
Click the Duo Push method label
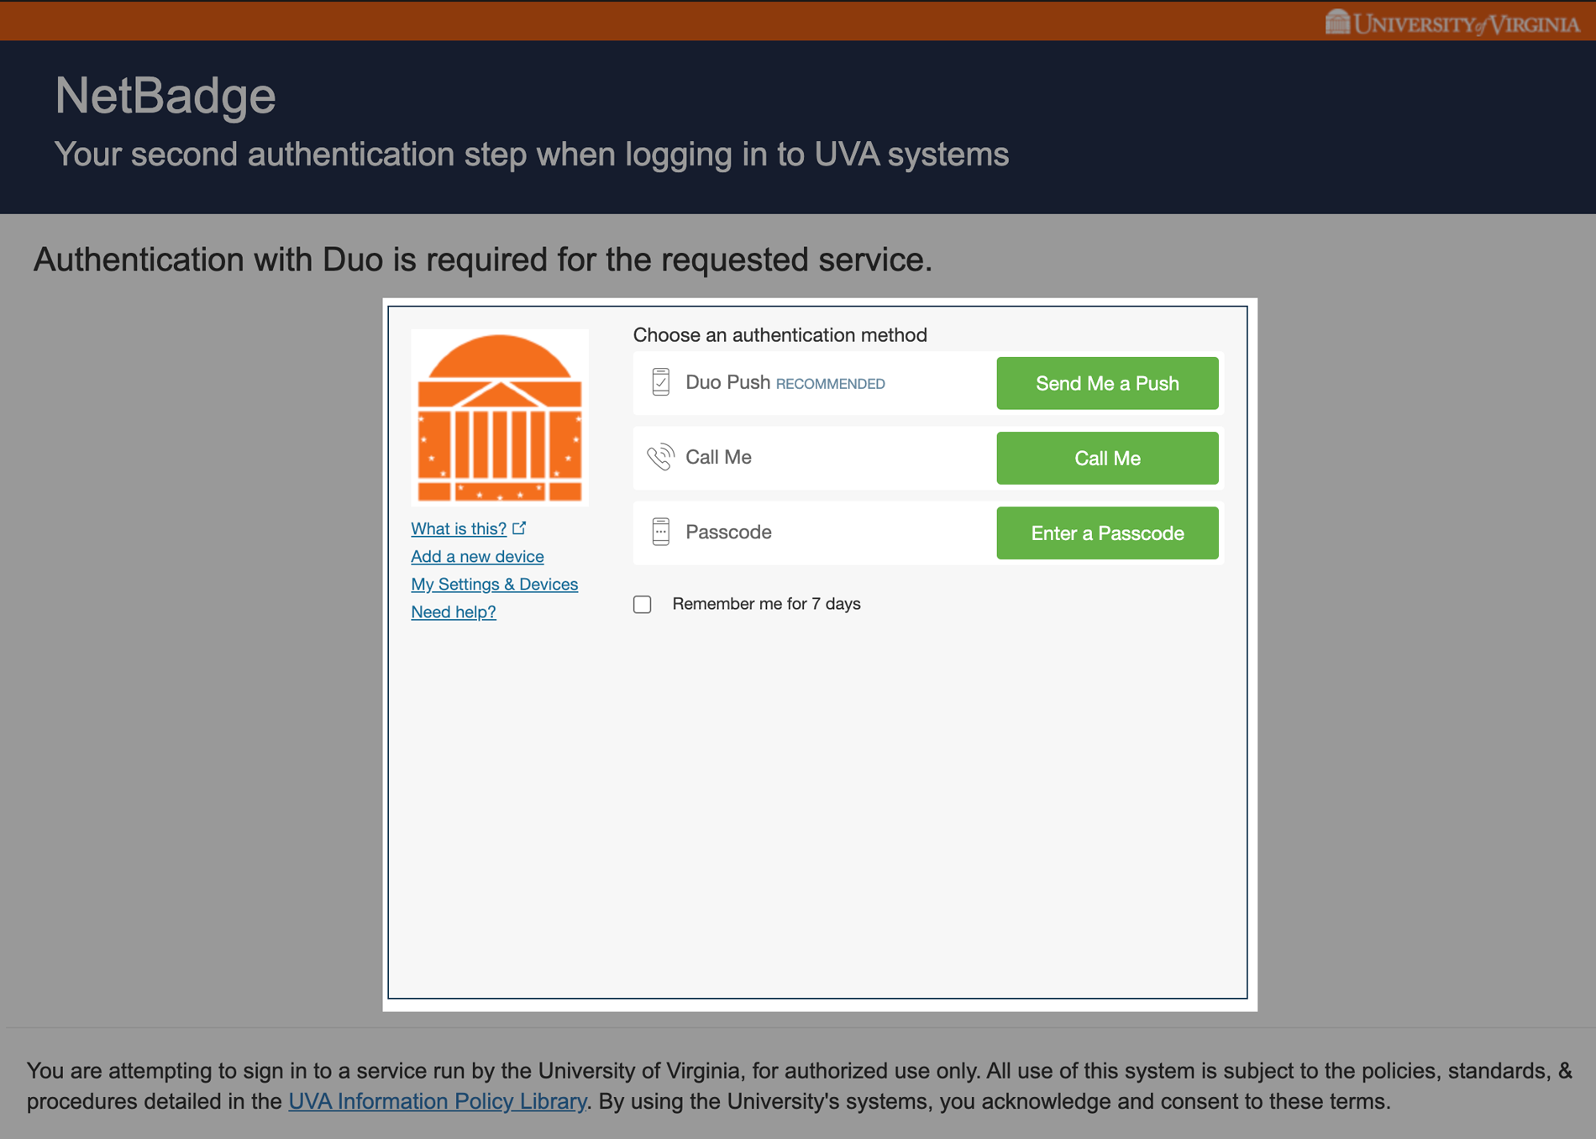click(727, 382)
